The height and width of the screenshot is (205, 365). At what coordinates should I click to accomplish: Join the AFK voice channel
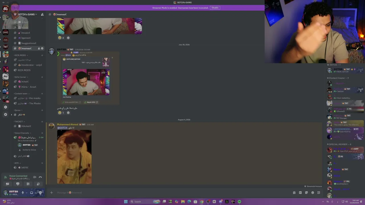pos(29,168)
